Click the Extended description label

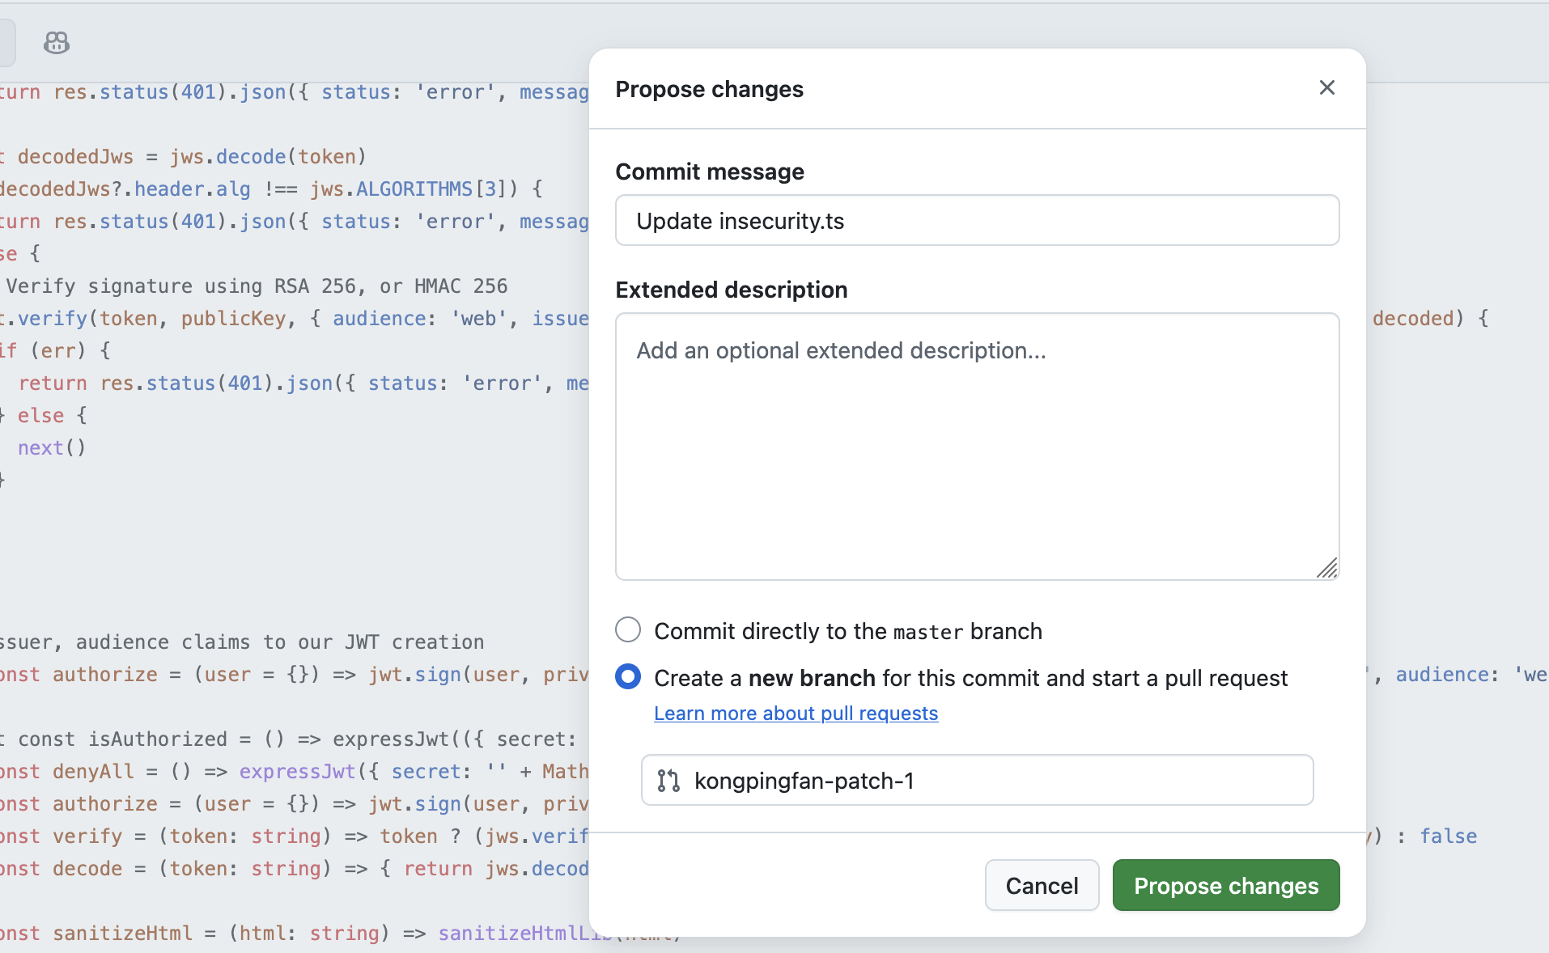(x=731, y=290)
